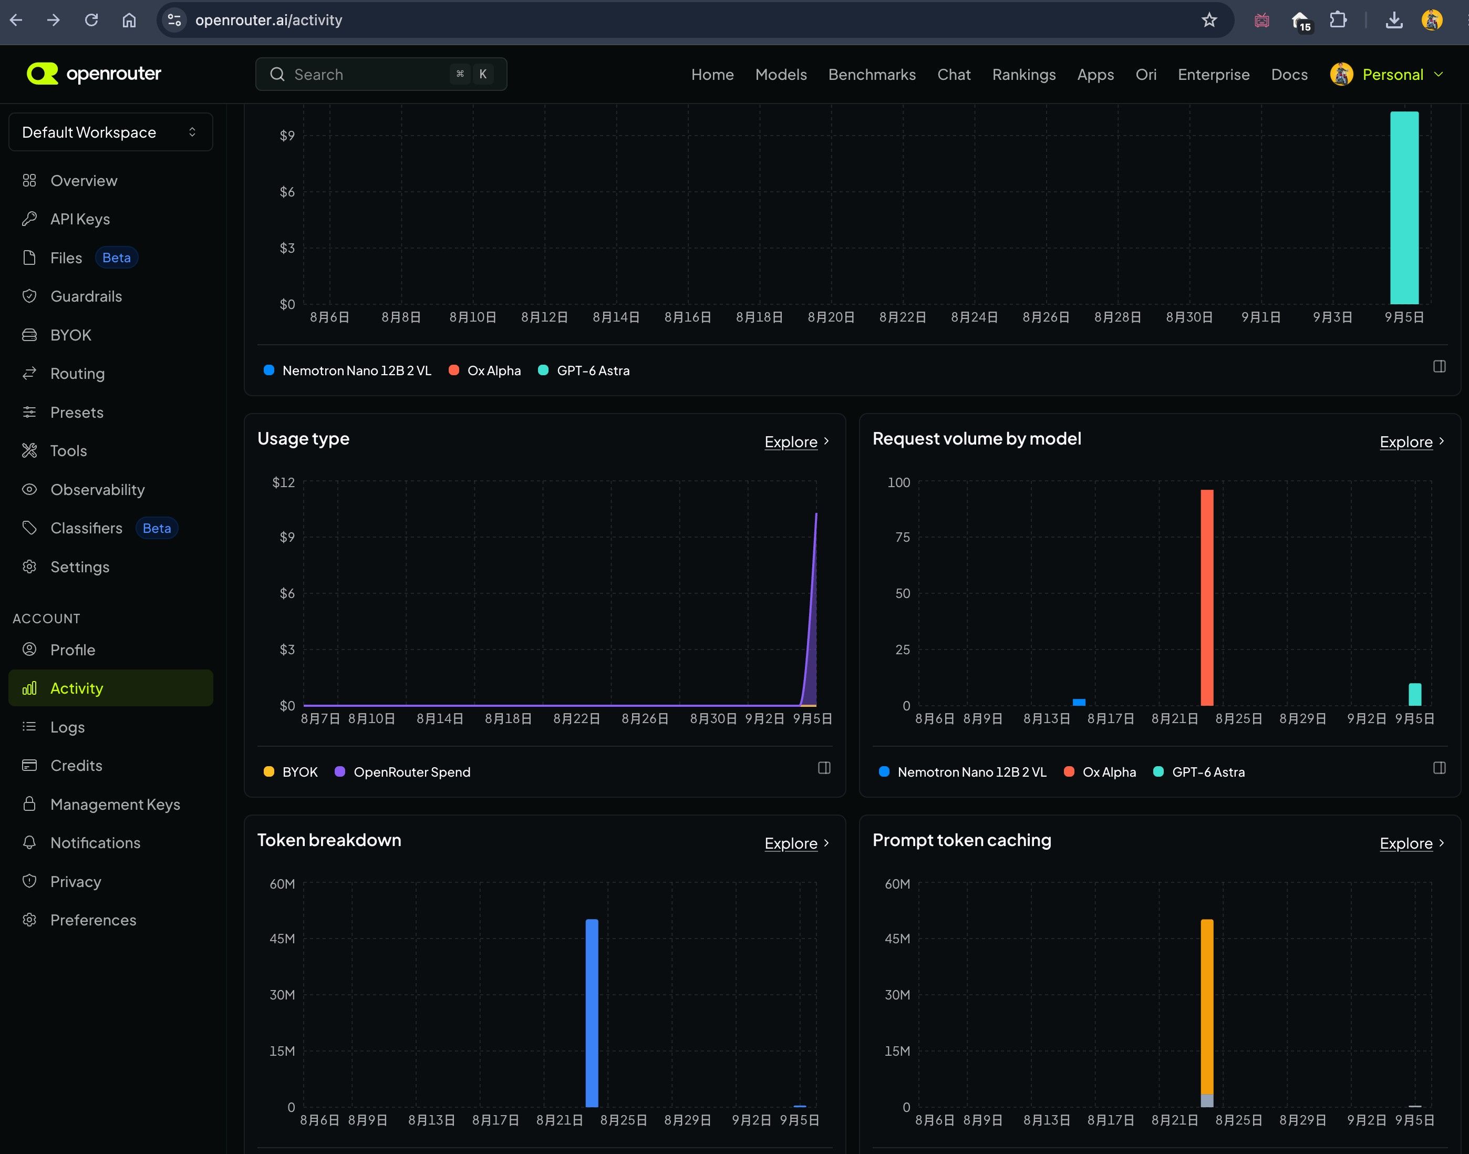Click the Logs list icon

[x=29, y=727]
